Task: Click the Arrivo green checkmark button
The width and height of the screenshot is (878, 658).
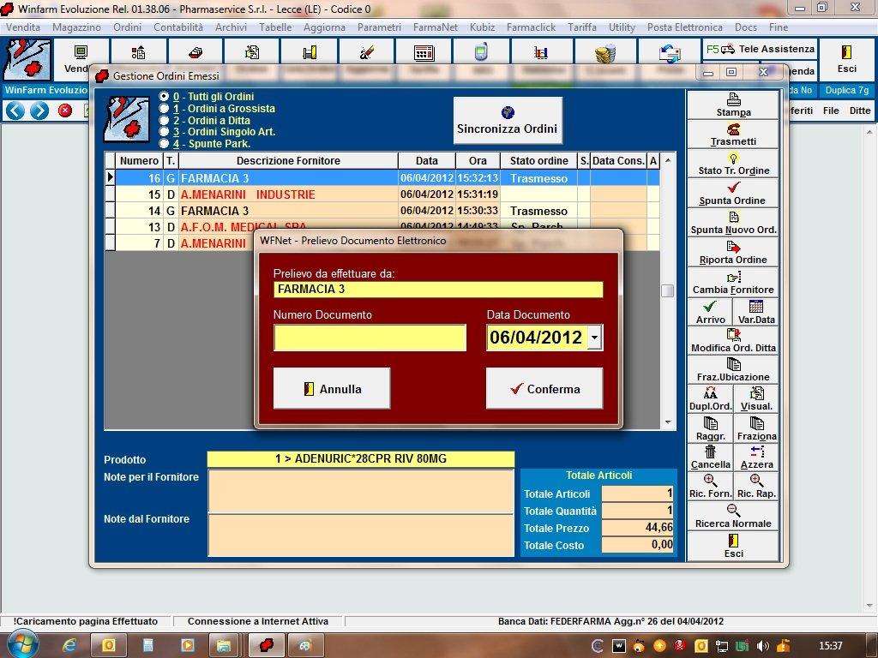Action: 710,312
